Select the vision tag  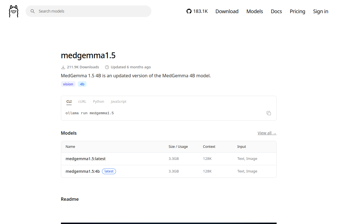68,84
